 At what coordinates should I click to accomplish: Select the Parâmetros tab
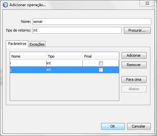(x=17, y=44)
